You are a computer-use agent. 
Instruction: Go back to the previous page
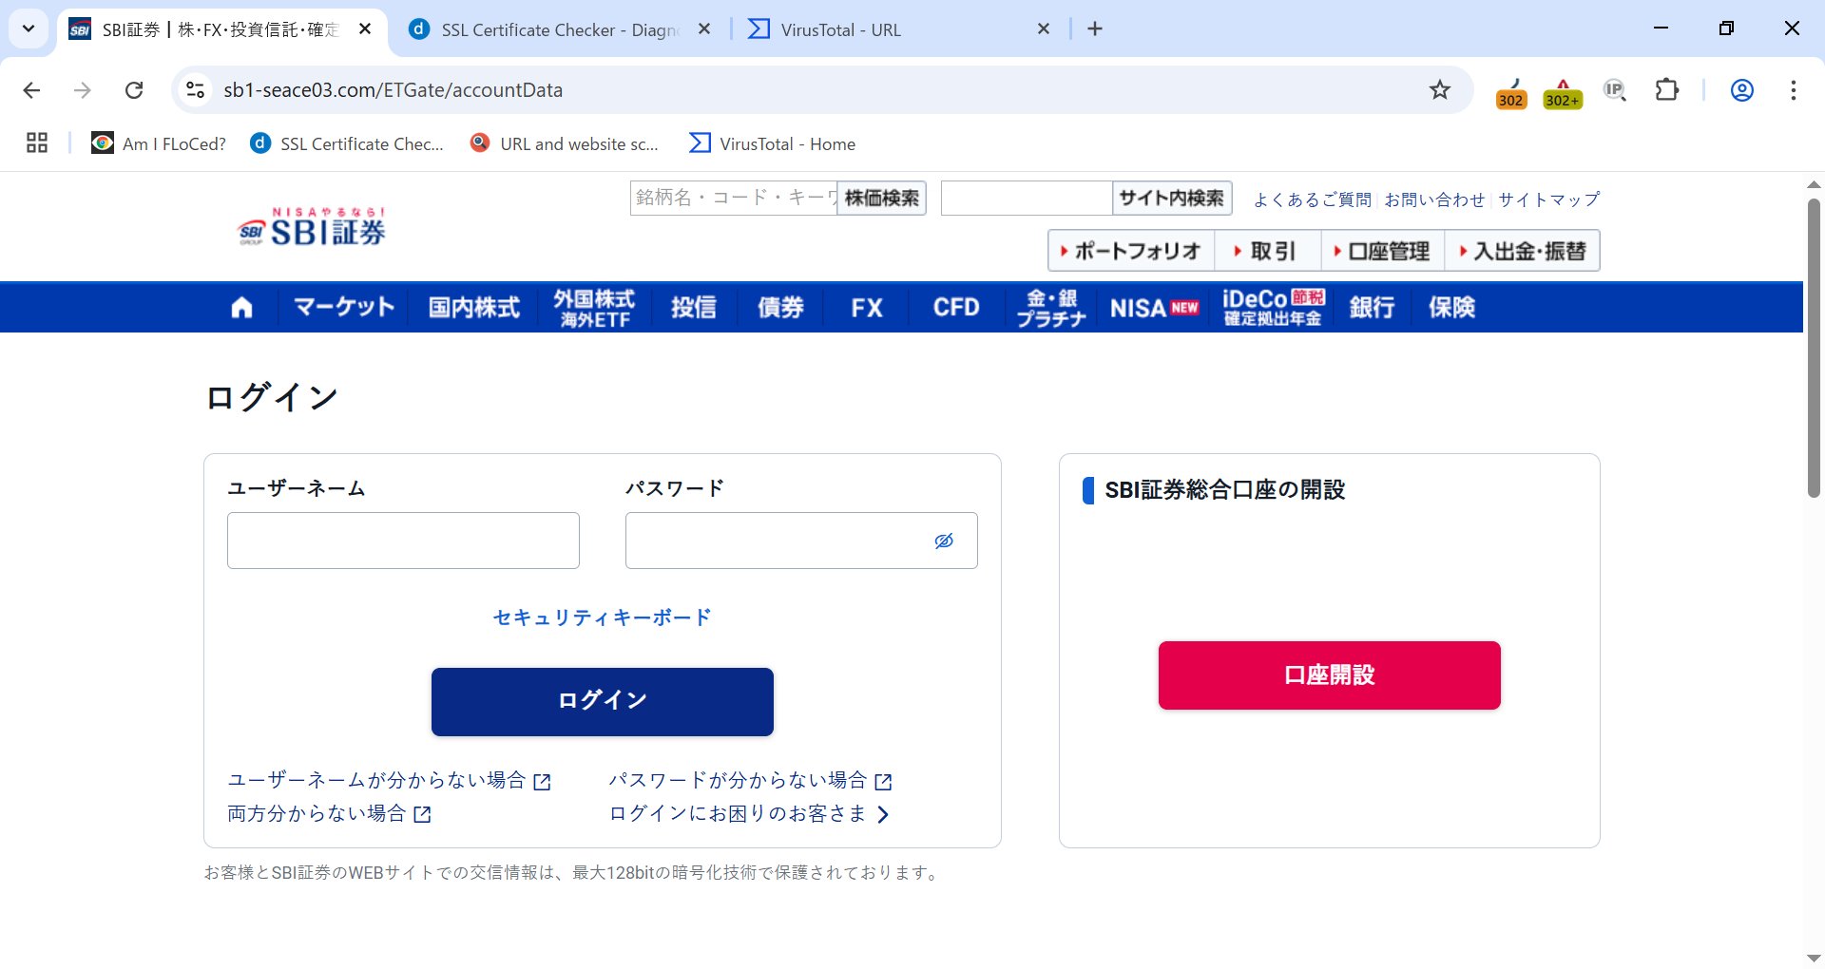pos(31,90)
